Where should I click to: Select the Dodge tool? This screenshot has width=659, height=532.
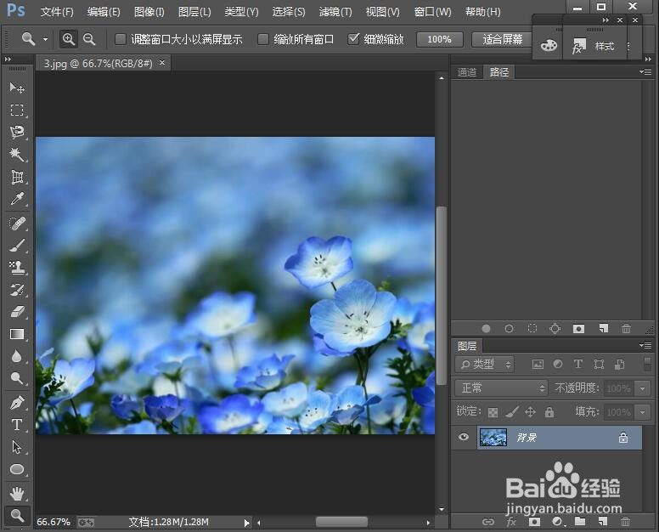(17, 378)
